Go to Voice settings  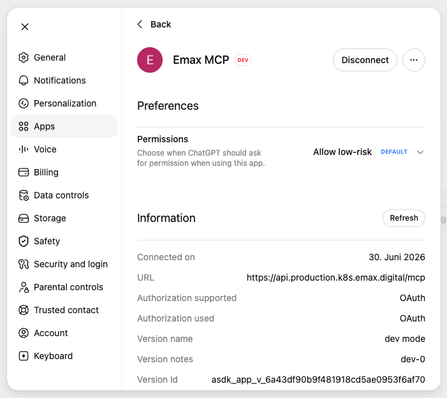pyautogui.click(x=64, y=149)
